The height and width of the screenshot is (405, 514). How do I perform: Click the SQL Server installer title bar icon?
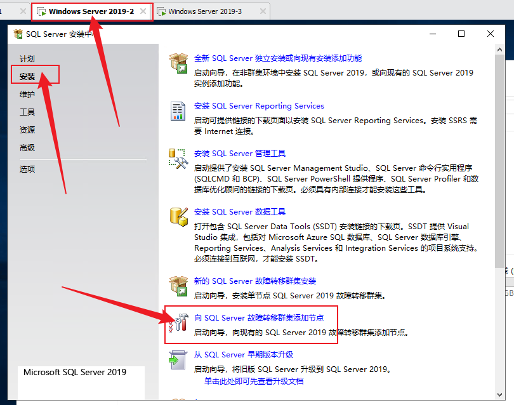[x=18, y=34]
